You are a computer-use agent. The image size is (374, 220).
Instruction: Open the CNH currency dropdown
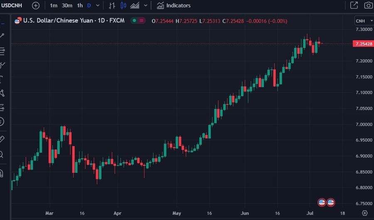click(364, 21)
